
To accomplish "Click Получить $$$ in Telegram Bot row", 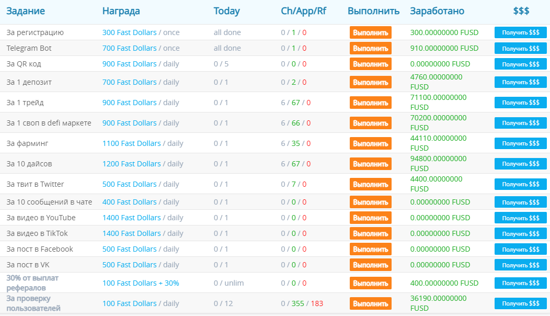I will [x=521, y=49].
